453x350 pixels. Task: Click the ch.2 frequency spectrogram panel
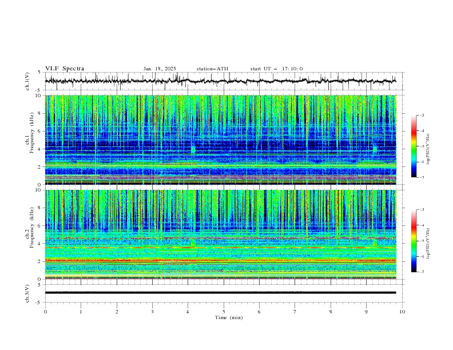(221, 234)
